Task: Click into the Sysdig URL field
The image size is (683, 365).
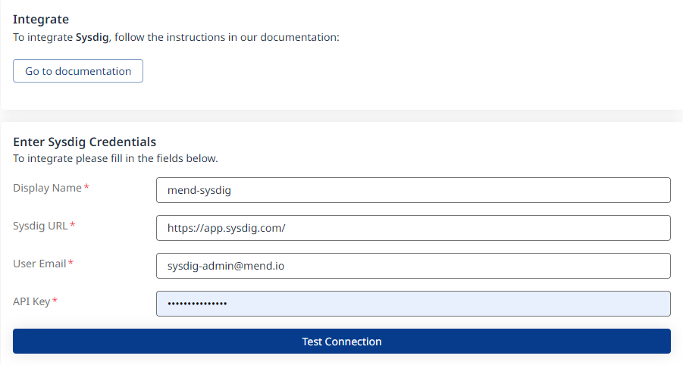Action: [413, 228]
